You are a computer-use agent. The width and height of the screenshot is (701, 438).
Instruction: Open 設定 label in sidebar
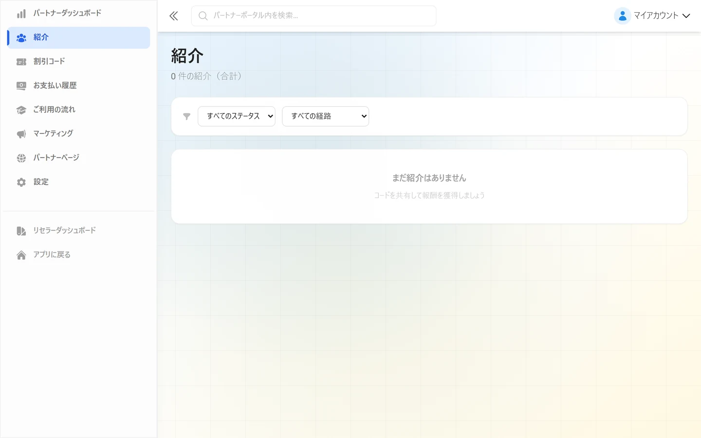(41, 182)
